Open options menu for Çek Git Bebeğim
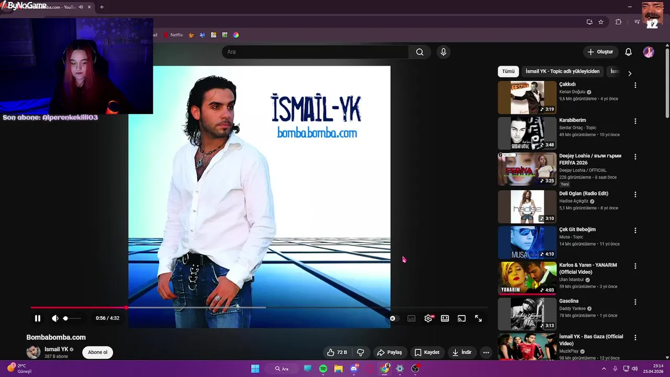 [635, 230]
